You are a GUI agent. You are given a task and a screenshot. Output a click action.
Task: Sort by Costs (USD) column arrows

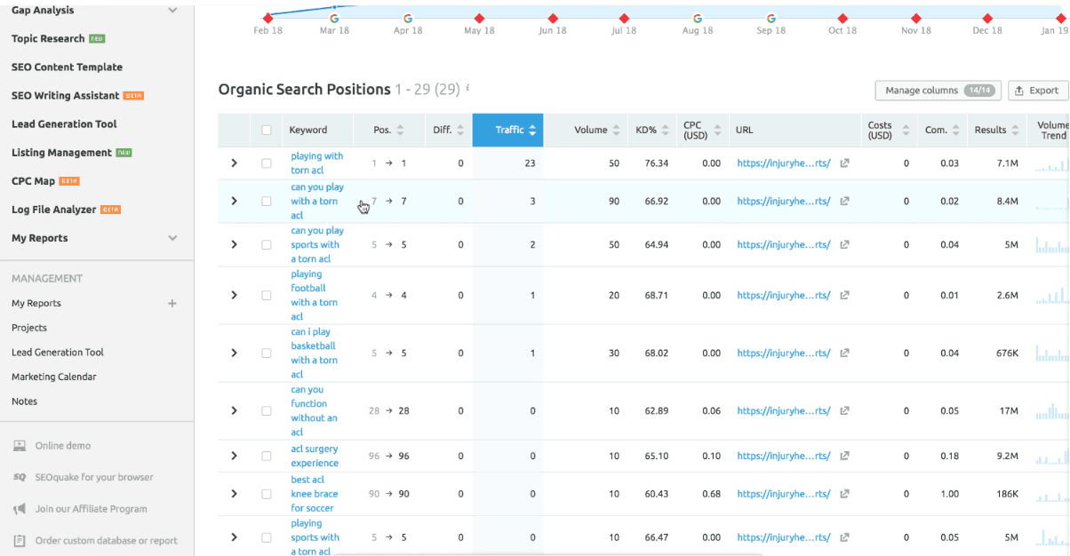coord(906,130)
